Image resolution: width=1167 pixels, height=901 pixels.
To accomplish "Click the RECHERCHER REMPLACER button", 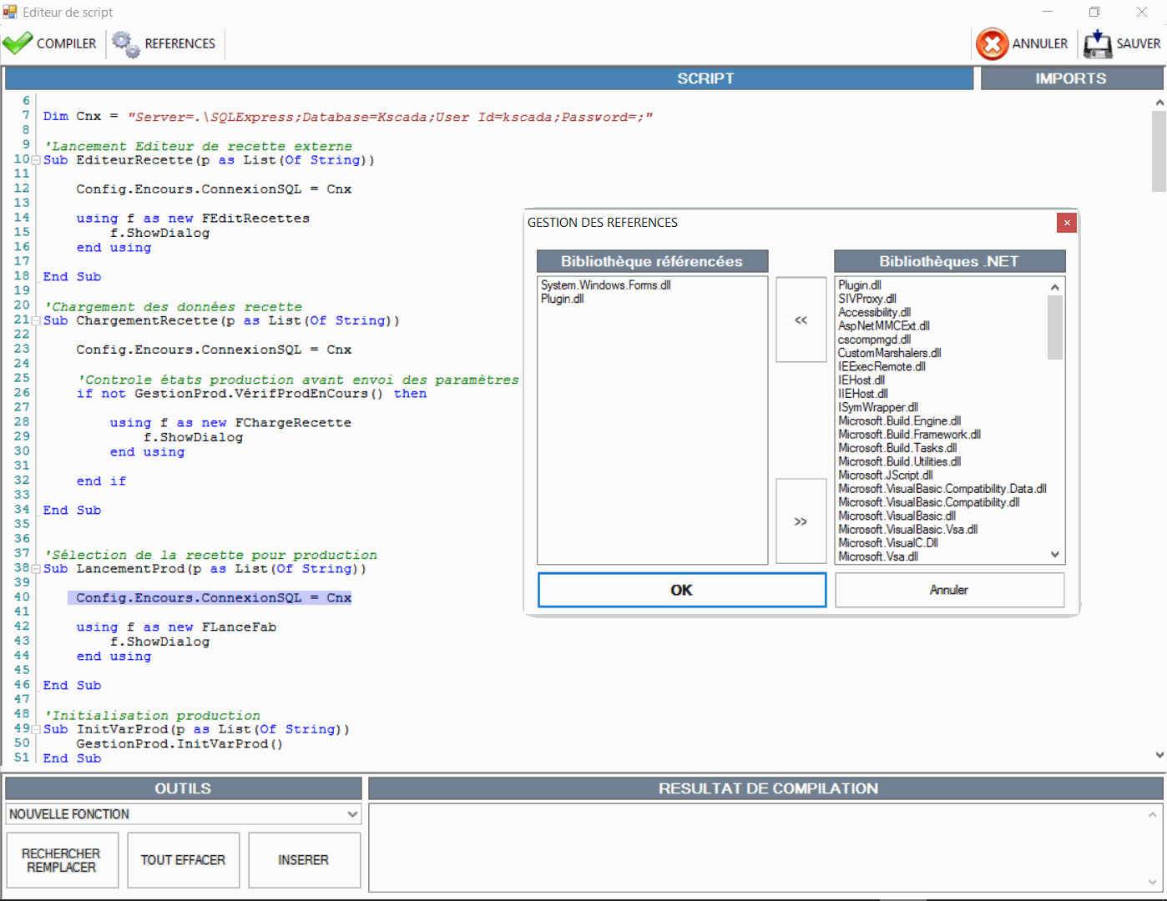I will (x=62, y=860).
